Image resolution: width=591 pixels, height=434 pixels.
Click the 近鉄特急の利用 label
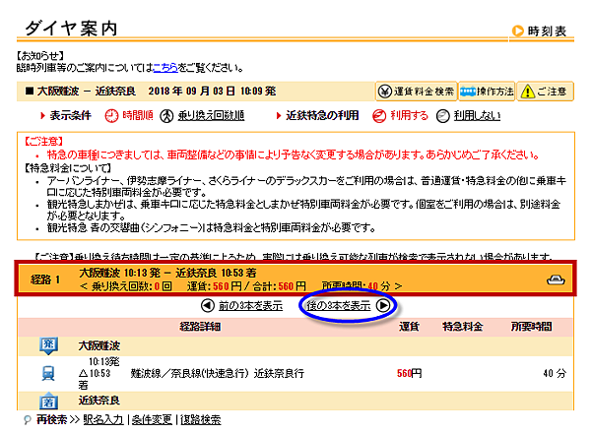(x=322, y=115)
